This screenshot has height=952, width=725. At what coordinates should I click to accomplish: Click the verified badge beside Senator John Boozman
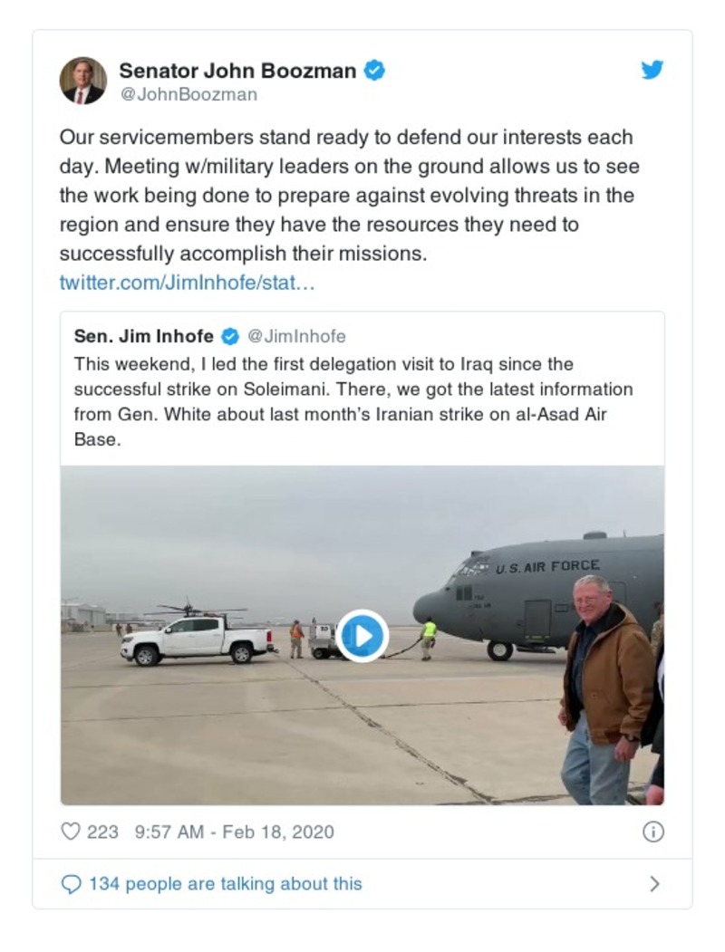tap(374, 71)
